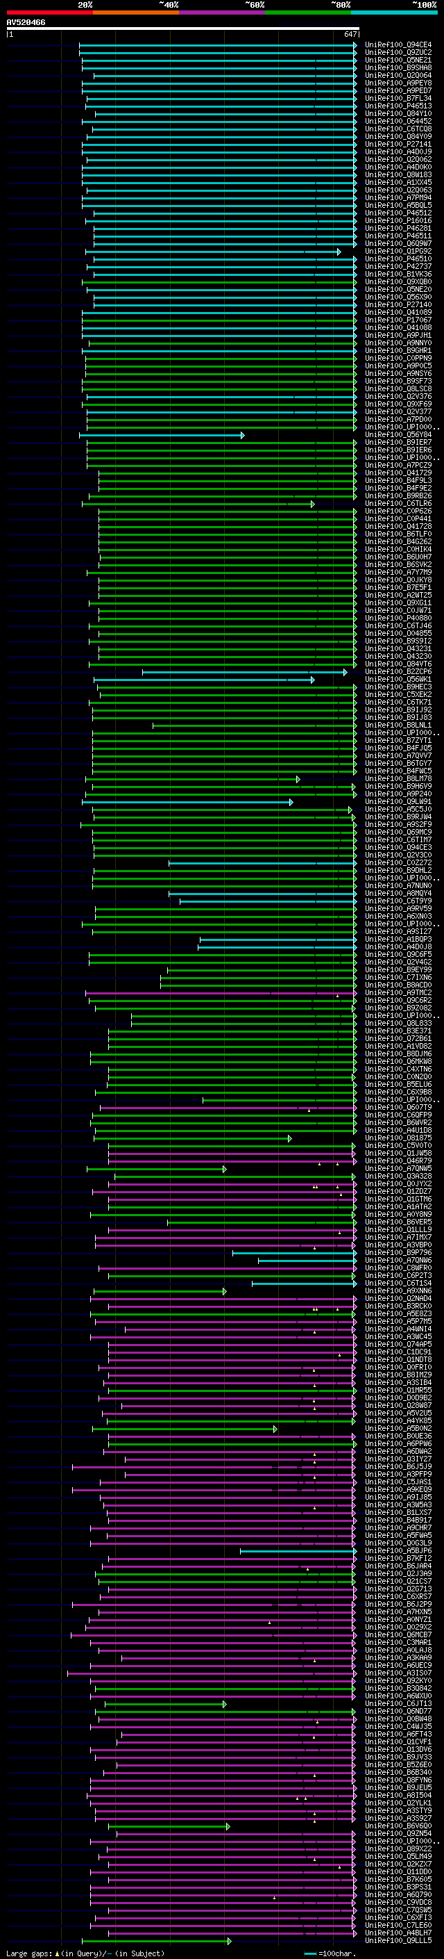Select hit UniRef100_Q41729

pos(398,473)
